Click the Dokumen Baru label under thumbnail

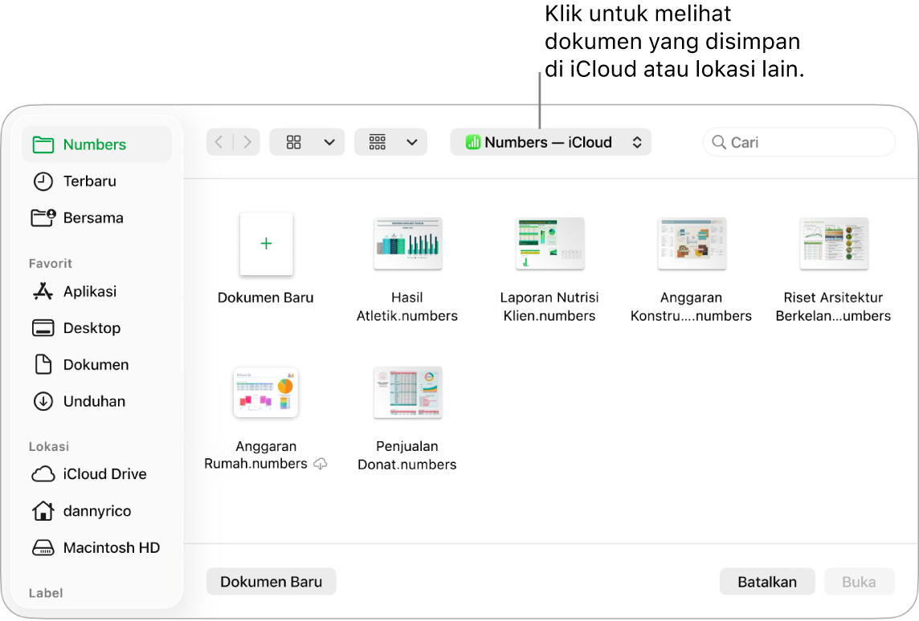[x=266, y=298]
